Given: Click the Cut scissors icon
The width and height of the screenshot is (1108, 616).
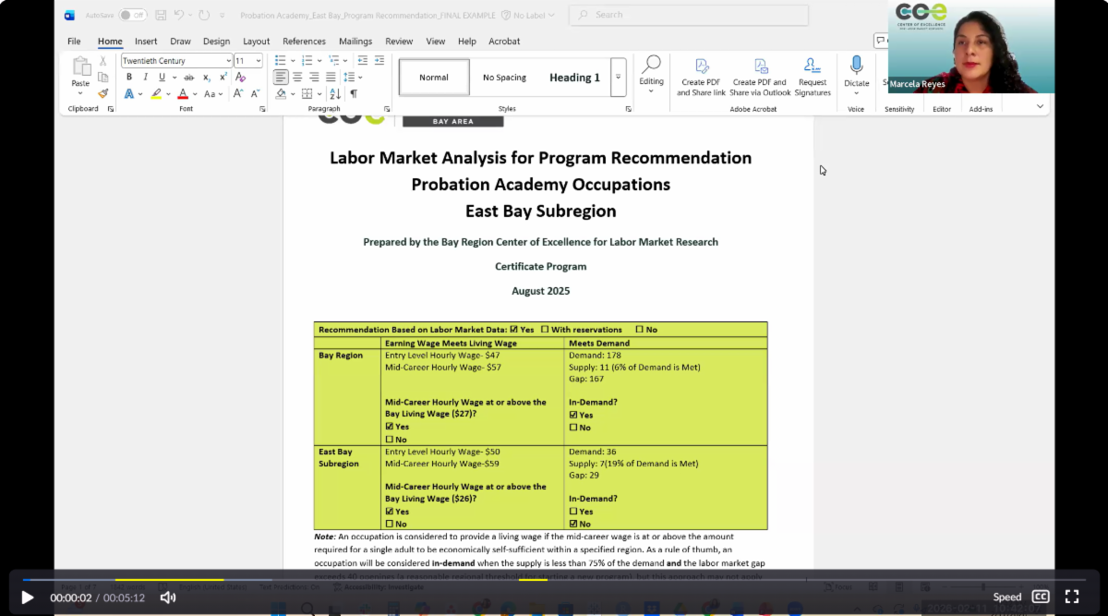Looking at the screenshot, I should 103,61.
